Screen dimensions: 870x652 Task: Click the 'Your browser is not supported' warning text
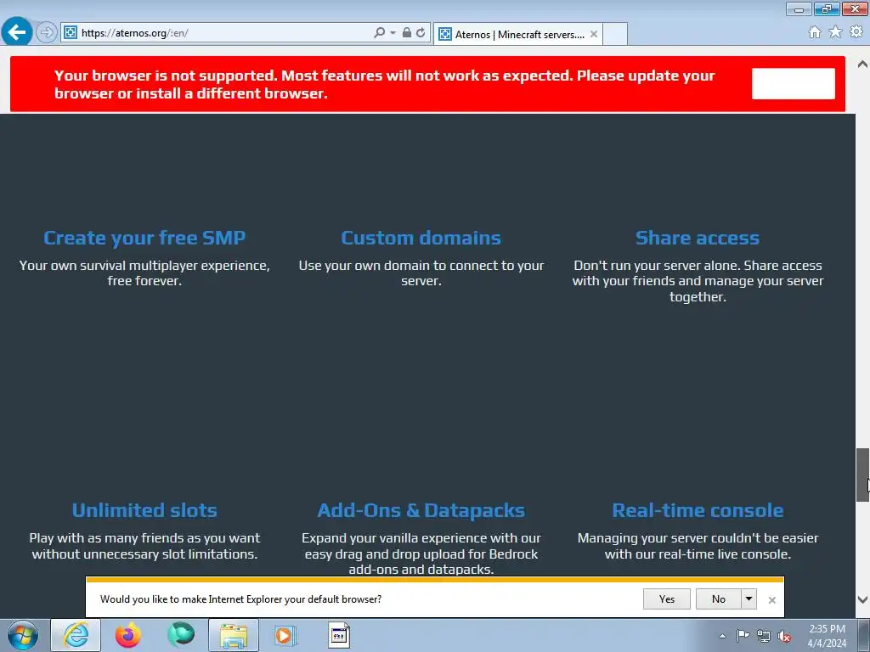coord(385,84)
